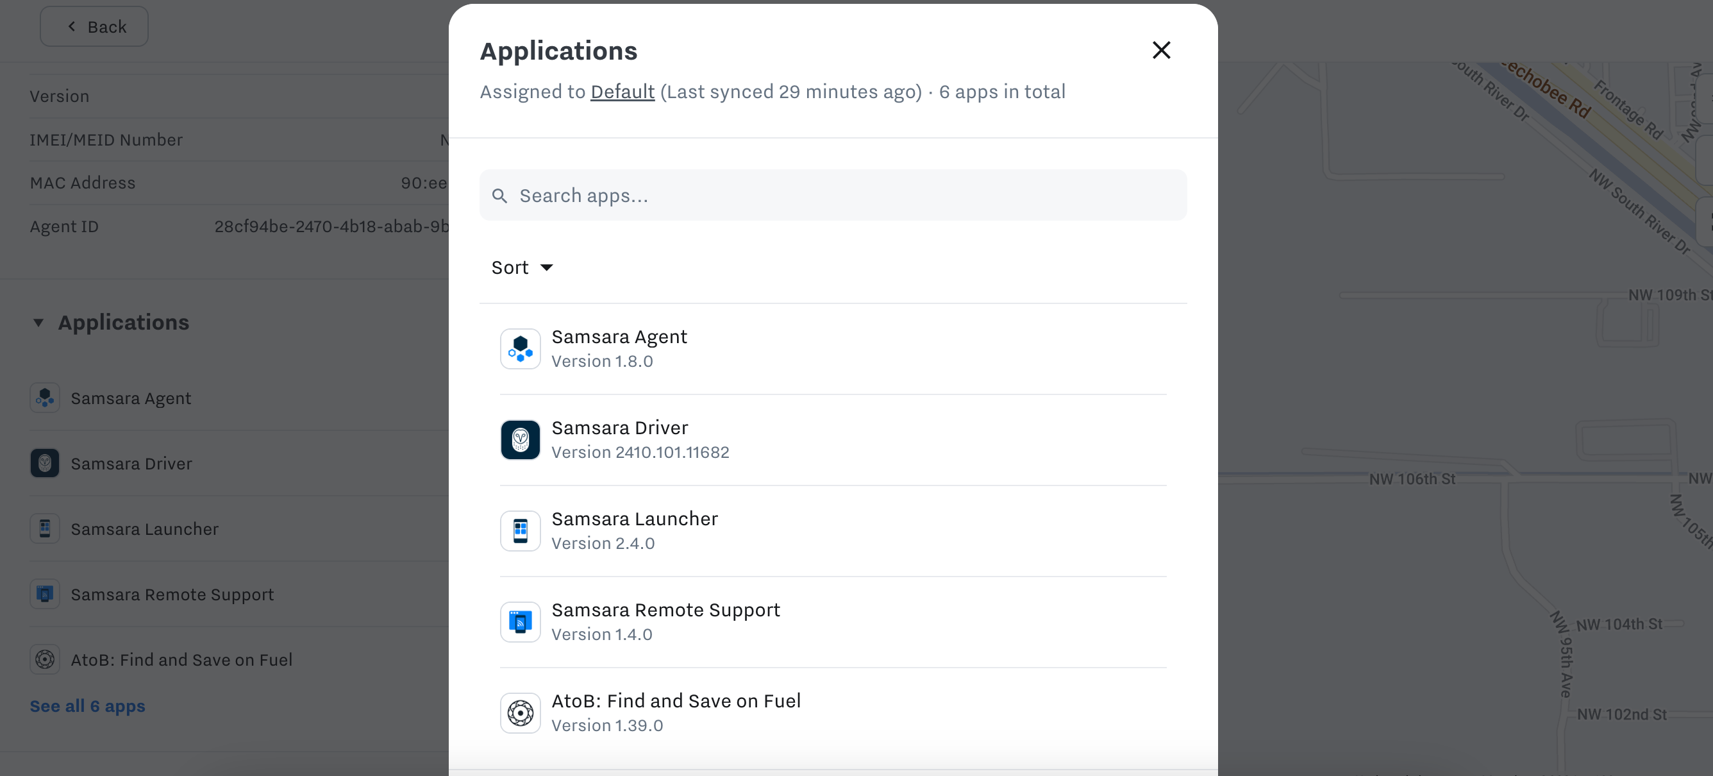This screenshot has width=1713, height=776.
Task: Select the Samsara Remote Support icon
Action: 521,621
